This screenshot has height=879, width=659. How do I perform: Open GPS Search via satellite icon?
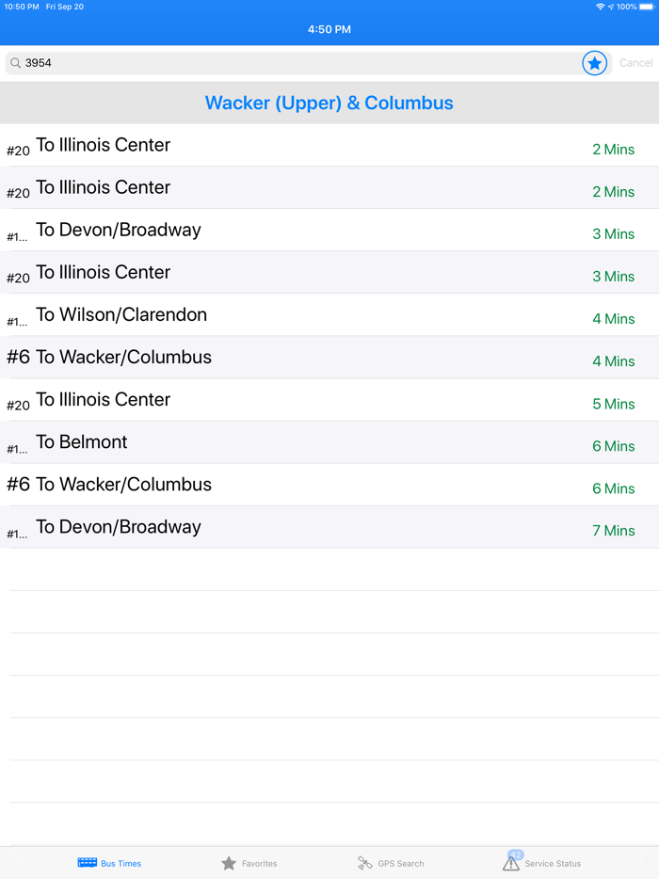click(x=365, y=862)
